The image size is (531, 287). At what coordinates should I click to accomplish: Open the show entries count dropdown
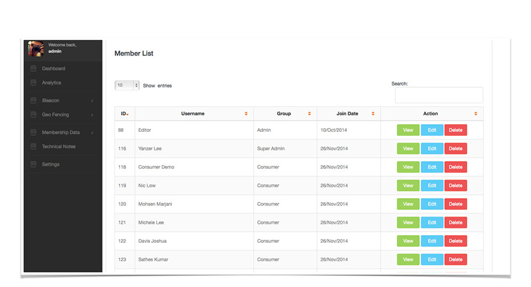tap(127, 85)
